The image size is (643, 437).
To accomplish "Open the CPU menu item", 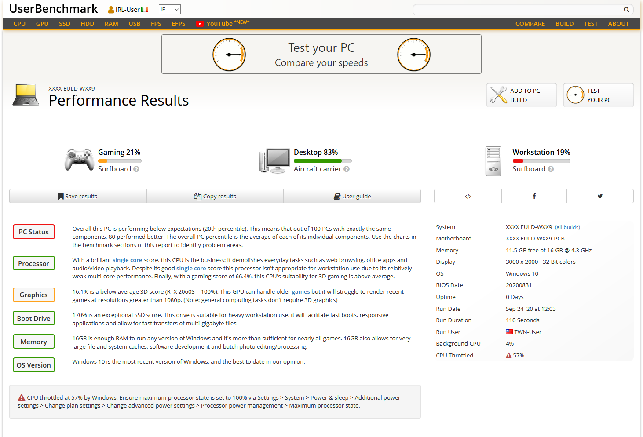I will tap(19, 24).
